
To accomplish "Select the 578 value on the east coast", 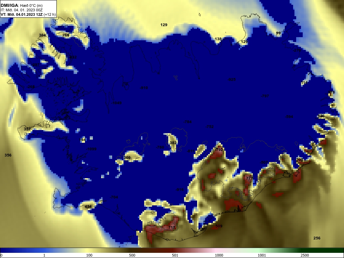I will pos(331,92).
